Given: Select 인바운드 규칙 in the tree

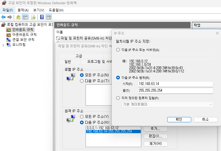Looking at the screenshot, I should [23, 30].
